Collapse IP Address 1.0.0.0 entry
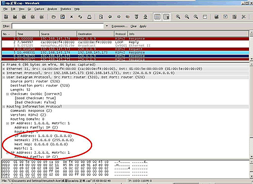 8,123
